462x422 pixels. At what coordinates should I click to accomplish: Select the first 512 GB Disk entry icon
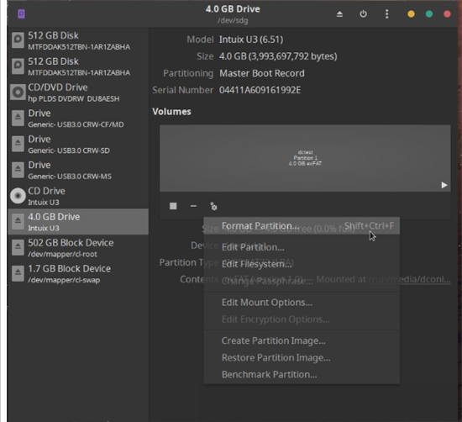[18, 40]
